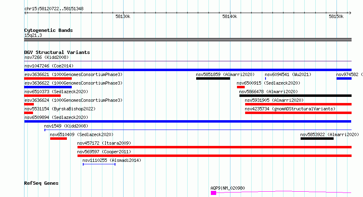
Task: Select the nsv1047246 (Coe2014) blue bar
Action: (x=188, y=70)
